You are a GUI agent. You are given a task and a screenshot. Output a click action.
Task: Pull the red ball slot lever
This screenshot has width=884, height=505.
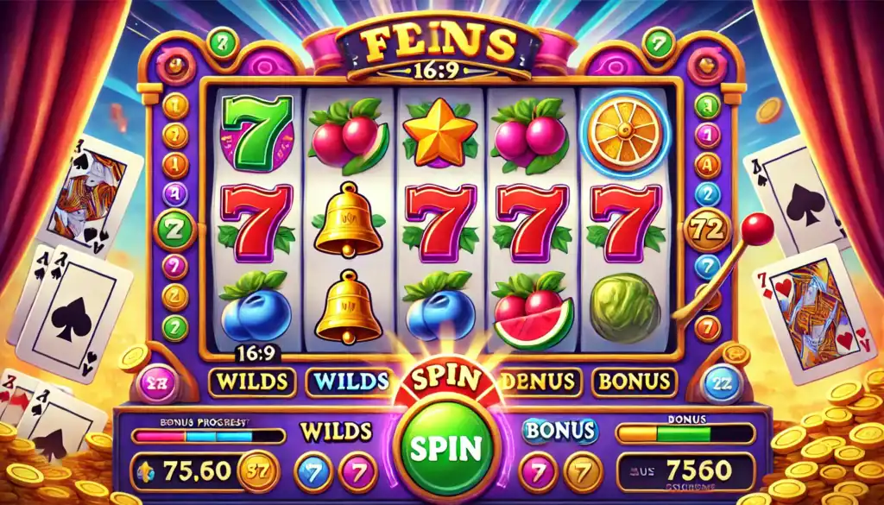click(x=756, y=230)
